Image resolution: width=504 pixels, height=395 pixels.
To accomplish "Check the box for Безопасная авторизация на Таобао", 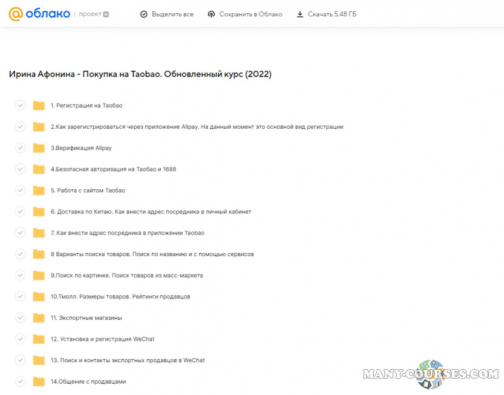I will (x=20, y=169).
